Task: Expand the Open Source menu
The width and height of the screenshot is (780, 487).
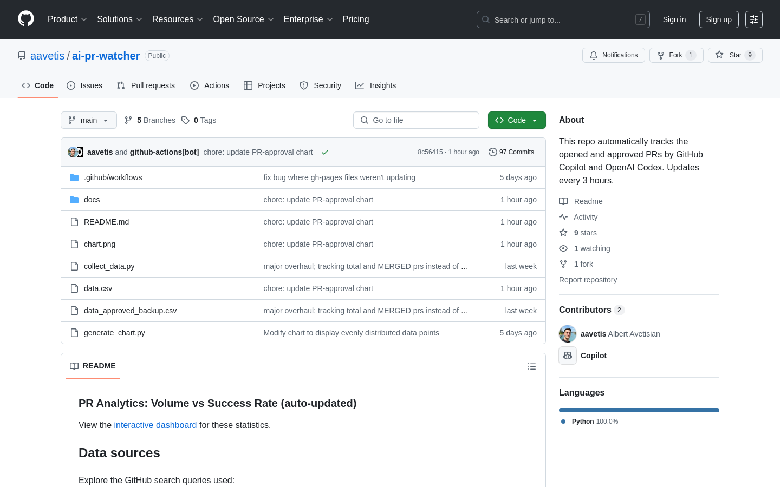Action: [244, 19]
